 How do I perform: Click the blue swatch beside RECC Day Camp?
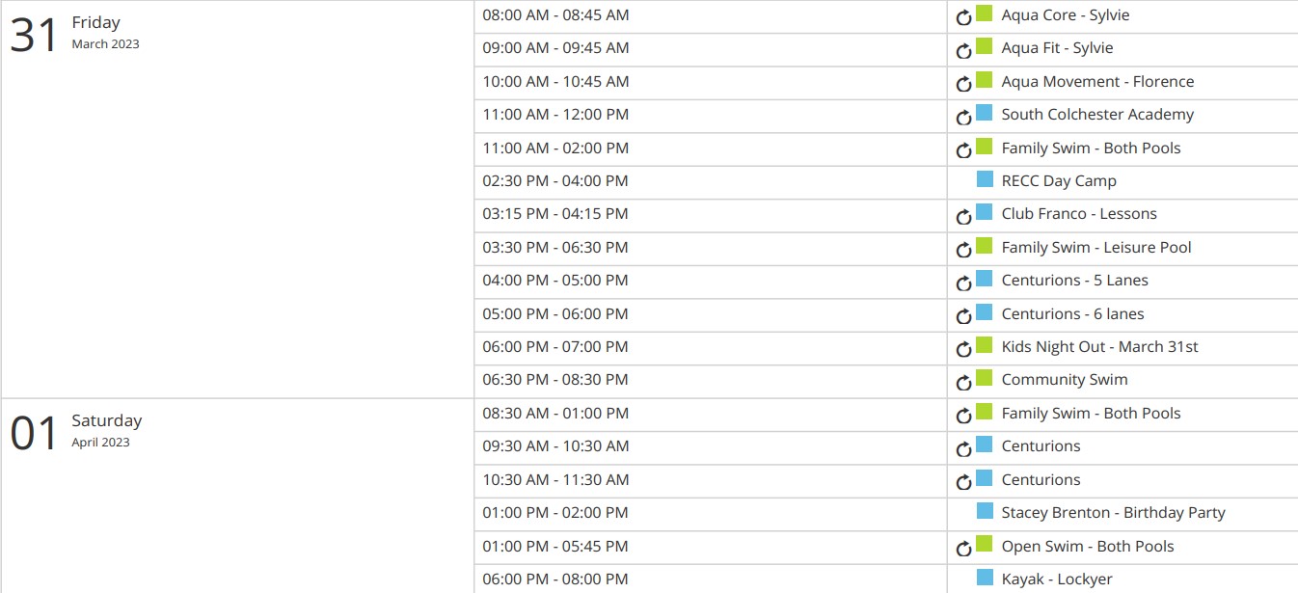click(984, 178)
